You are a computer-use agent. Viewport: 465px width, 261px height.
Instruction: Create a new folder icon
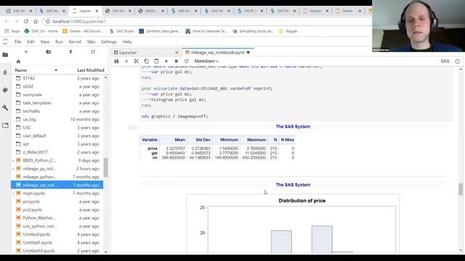[49, 51]
